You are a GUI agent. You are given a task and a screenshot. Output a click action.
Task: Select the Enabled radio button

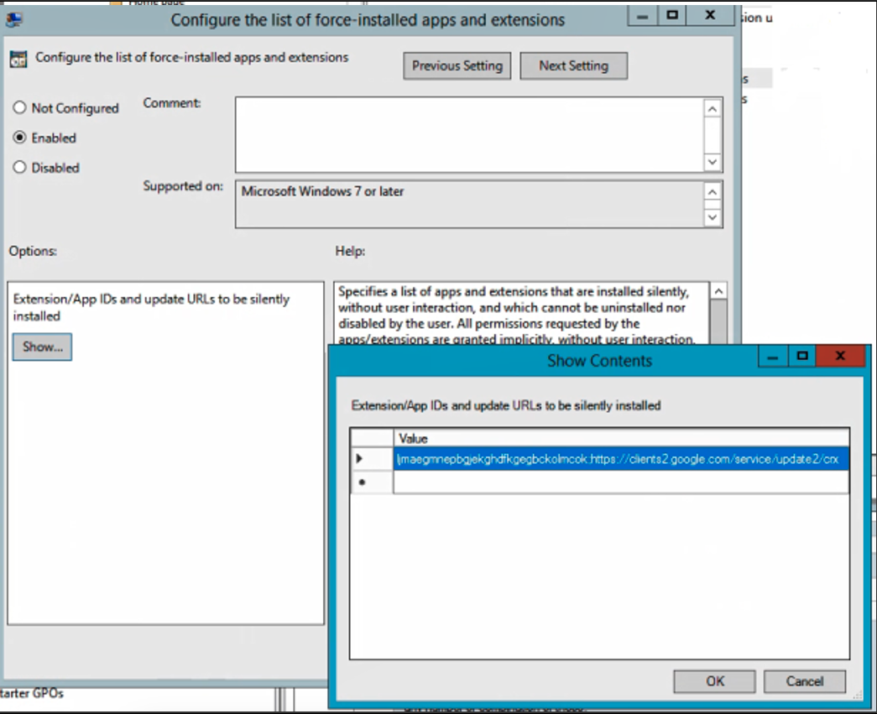(x=20, y=138)
